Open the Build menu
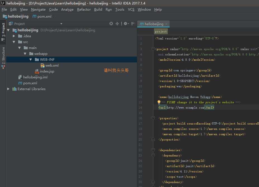The height and width of the screenshot is (187, 259). tap(98, 10)
